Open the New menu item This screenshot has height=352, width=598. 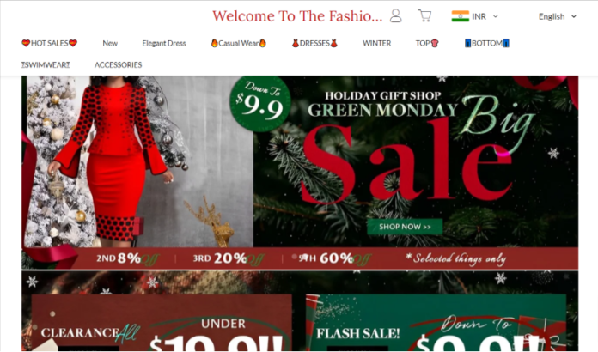point(110,43)
